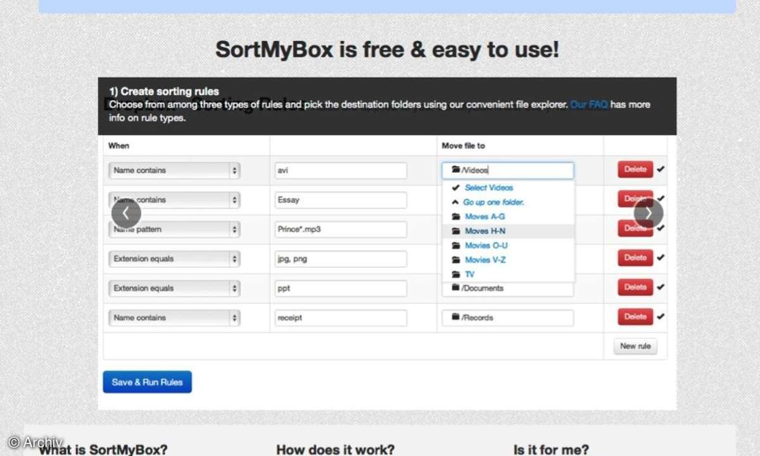Image resolution: width=760 pixels, height=456 pixels.
Task: Open the 'Our FAQ' link
Action: pyautogui.click(x=589, y=104)
